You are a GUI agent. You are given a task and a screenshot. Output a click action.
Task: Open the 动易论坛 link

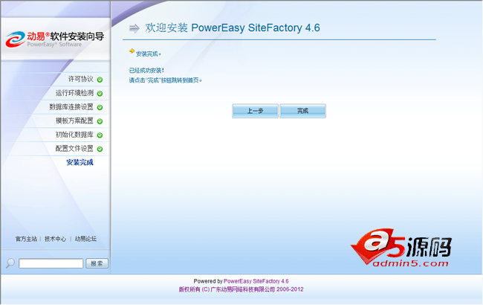(x=85, y=239)
